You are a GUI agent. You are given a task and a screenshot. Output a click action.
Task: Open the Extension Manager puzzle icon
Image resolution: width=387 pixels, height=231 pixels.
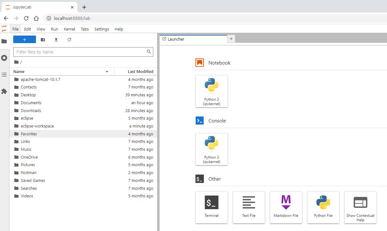pos(4,91)
